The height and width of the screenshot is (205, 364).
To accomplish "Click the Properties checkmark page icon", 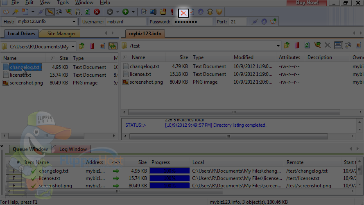I will [x=192, y=12].
